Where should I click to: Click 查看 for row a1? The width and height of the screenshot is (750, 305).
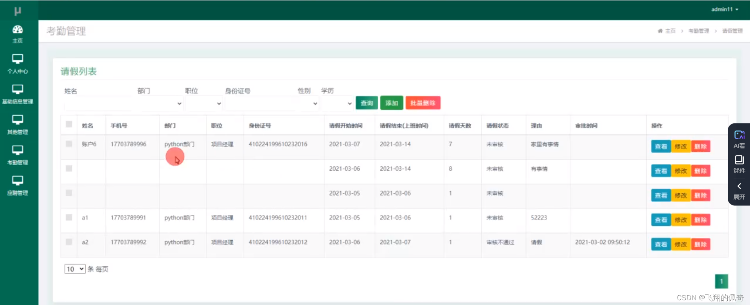(661, 220)
